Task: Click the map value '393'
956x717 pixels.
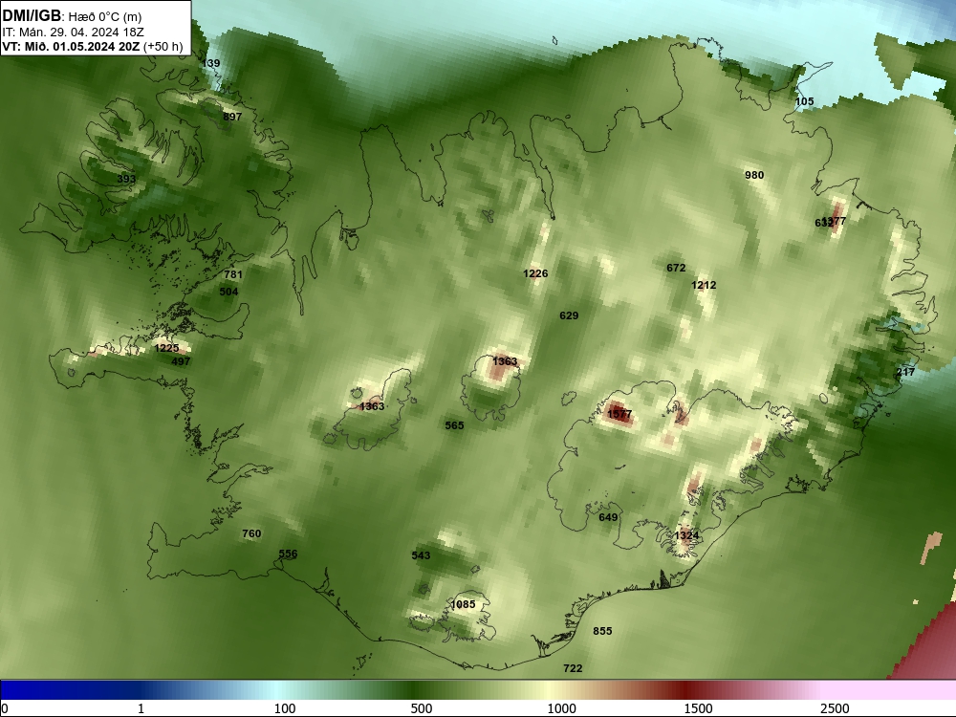Action: point(126,179)
